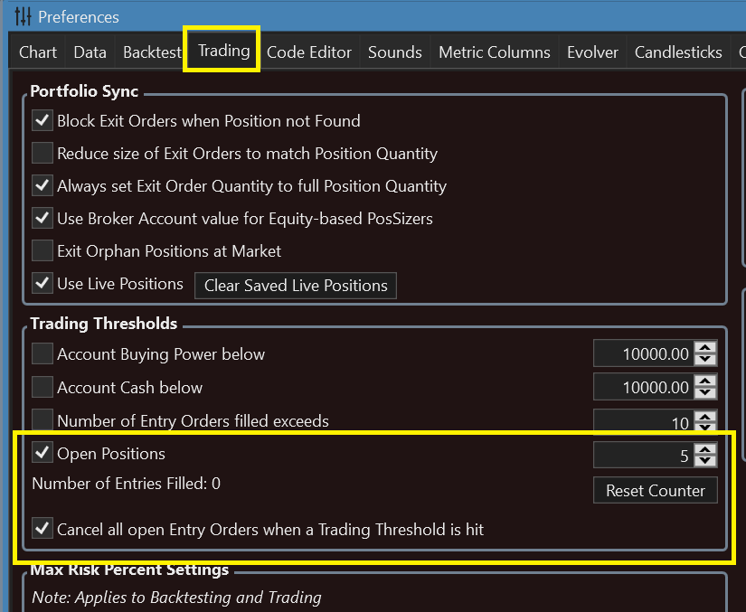Enable Exit Orphan Positions at Market
This screenshot has height=612, width=746.
42,251
